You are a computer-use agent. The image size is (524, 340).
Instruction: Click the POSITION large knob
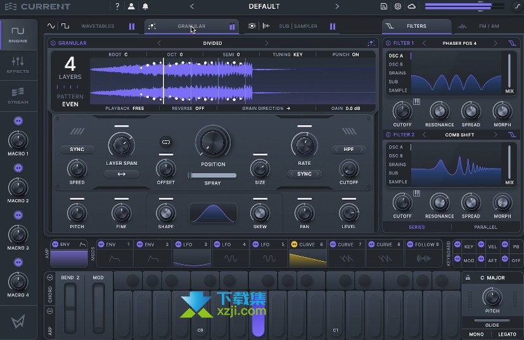click(213, 143)
